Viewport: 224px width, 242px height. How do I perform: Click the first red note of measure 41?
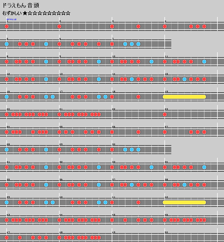click(112, 202)
